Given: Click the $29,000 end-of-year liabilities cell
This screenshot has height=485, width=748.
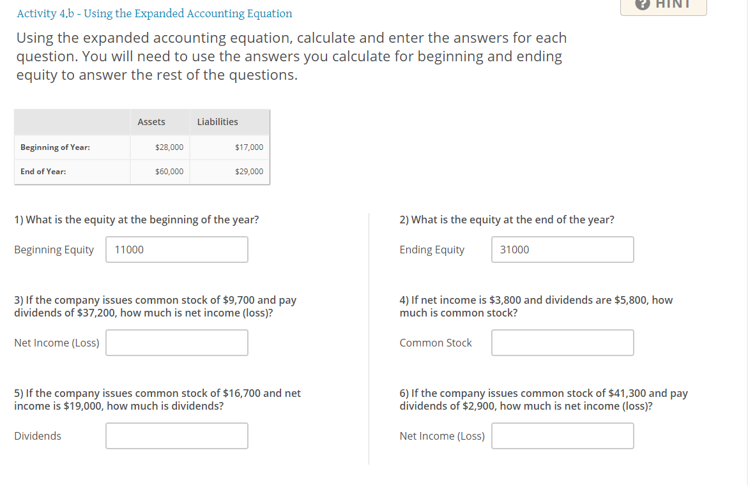Looking at the screenshot, I should coord(248,171).
